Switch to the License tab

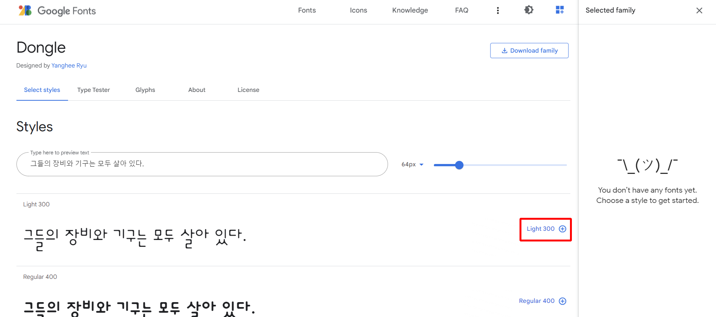[x=248, y=90]
